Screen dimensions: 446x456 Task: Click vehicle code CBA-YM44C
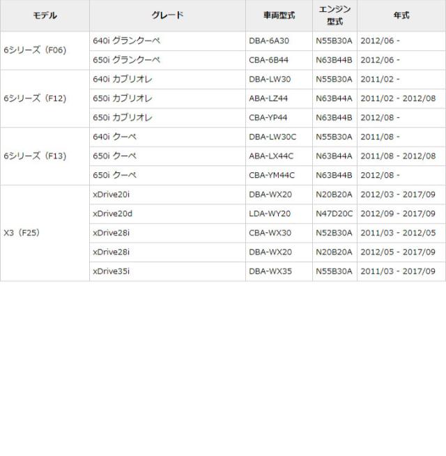tap(272, 175)
